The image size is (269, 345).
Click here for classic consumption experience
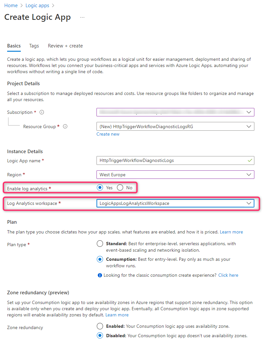228,275
